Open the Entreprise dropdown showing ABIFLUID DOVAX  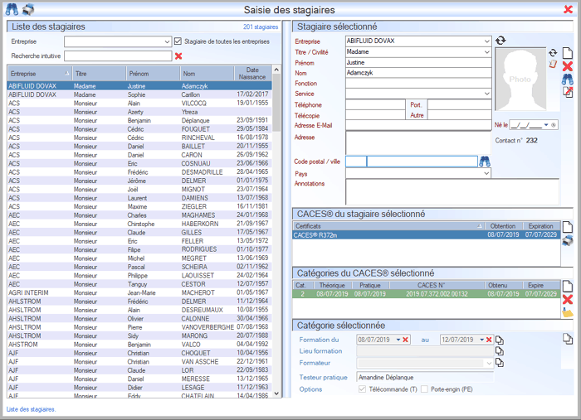487,41
